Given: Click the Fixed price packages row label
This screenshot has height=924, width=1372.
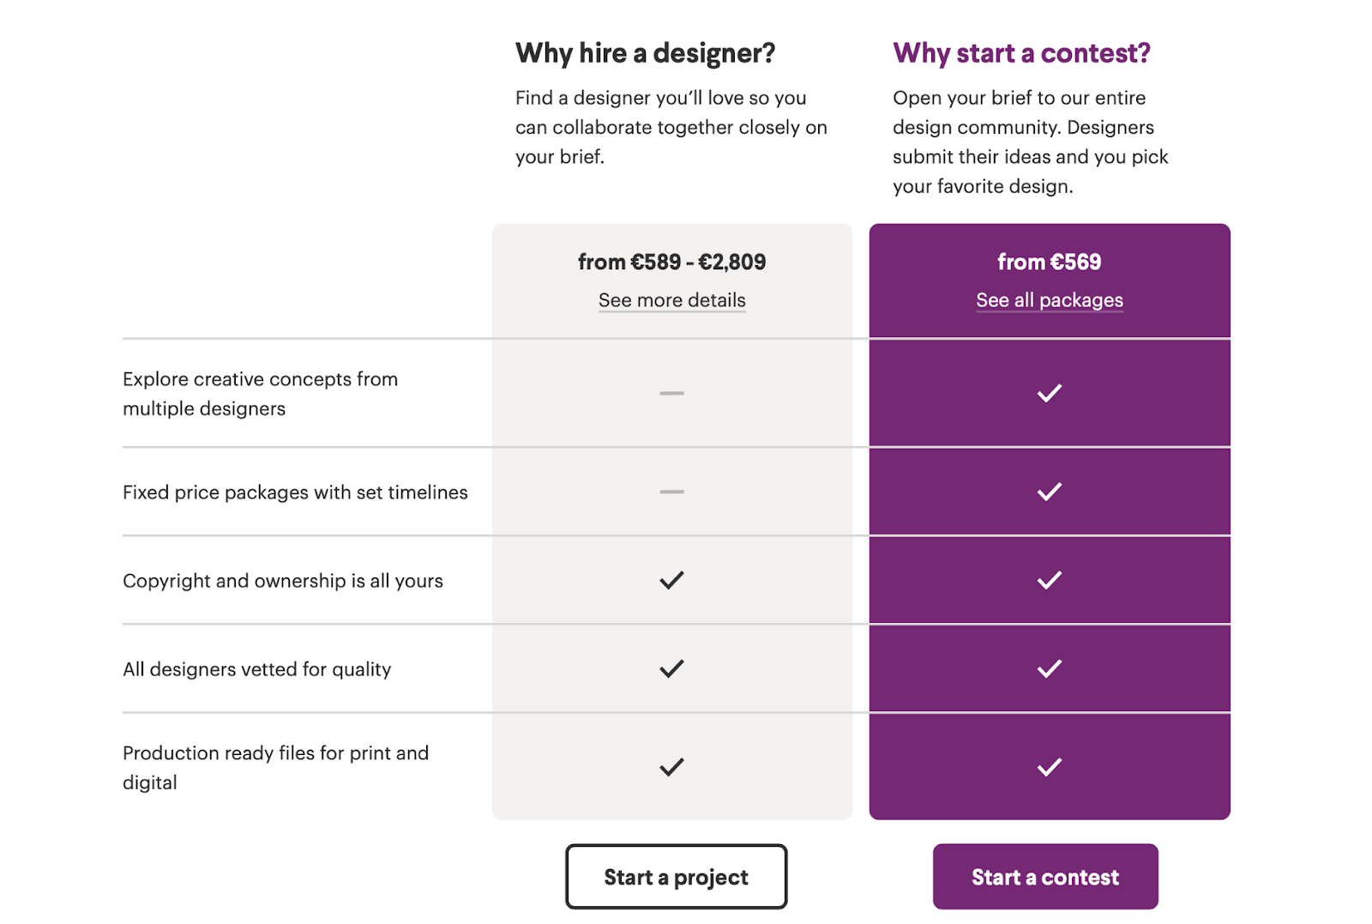Looking at the screenshot, I should pos(295,492).
